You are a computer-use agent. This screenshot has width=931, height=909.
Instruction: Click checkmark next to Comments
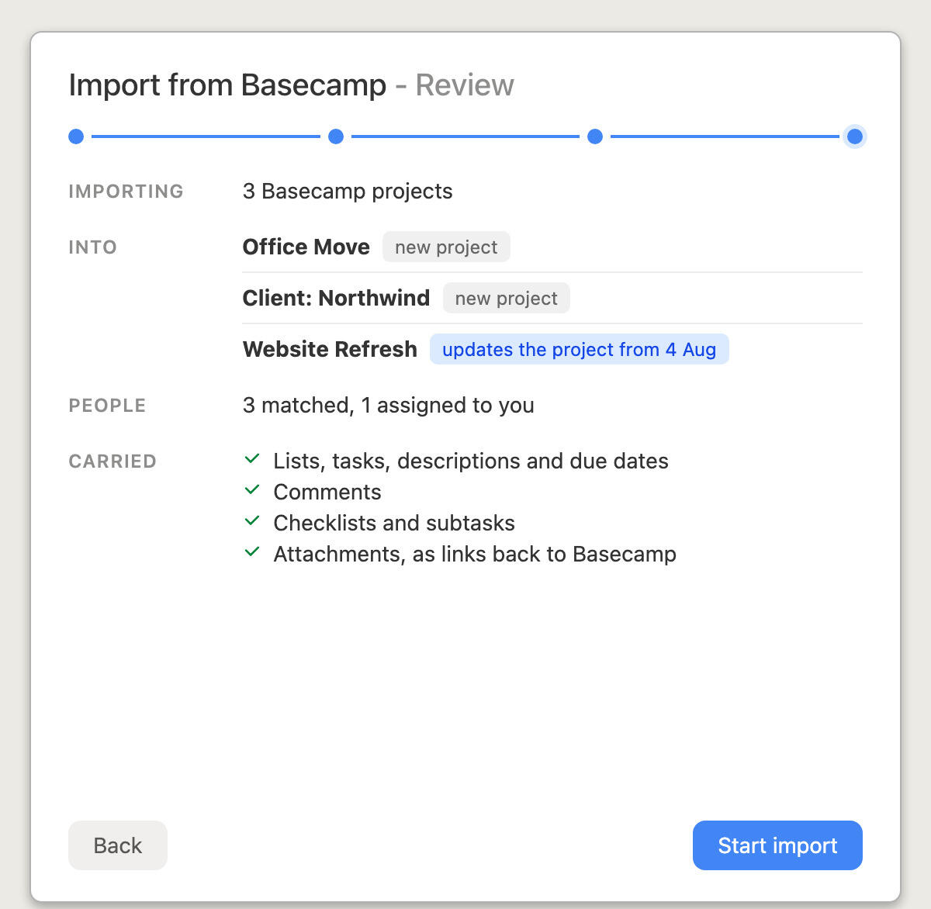[x=252, y=490]
